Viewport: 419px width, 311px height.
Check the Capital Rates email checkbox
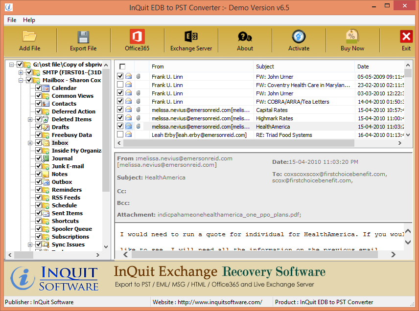[x=120, y=110]
